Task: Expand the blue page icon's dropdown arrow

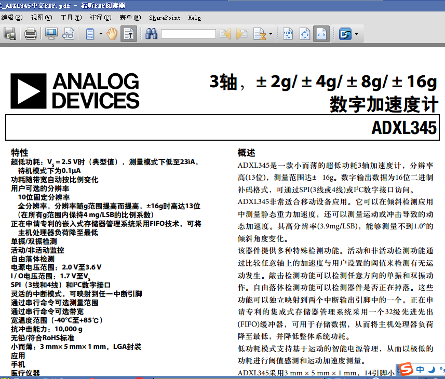Action: (101, 34)
